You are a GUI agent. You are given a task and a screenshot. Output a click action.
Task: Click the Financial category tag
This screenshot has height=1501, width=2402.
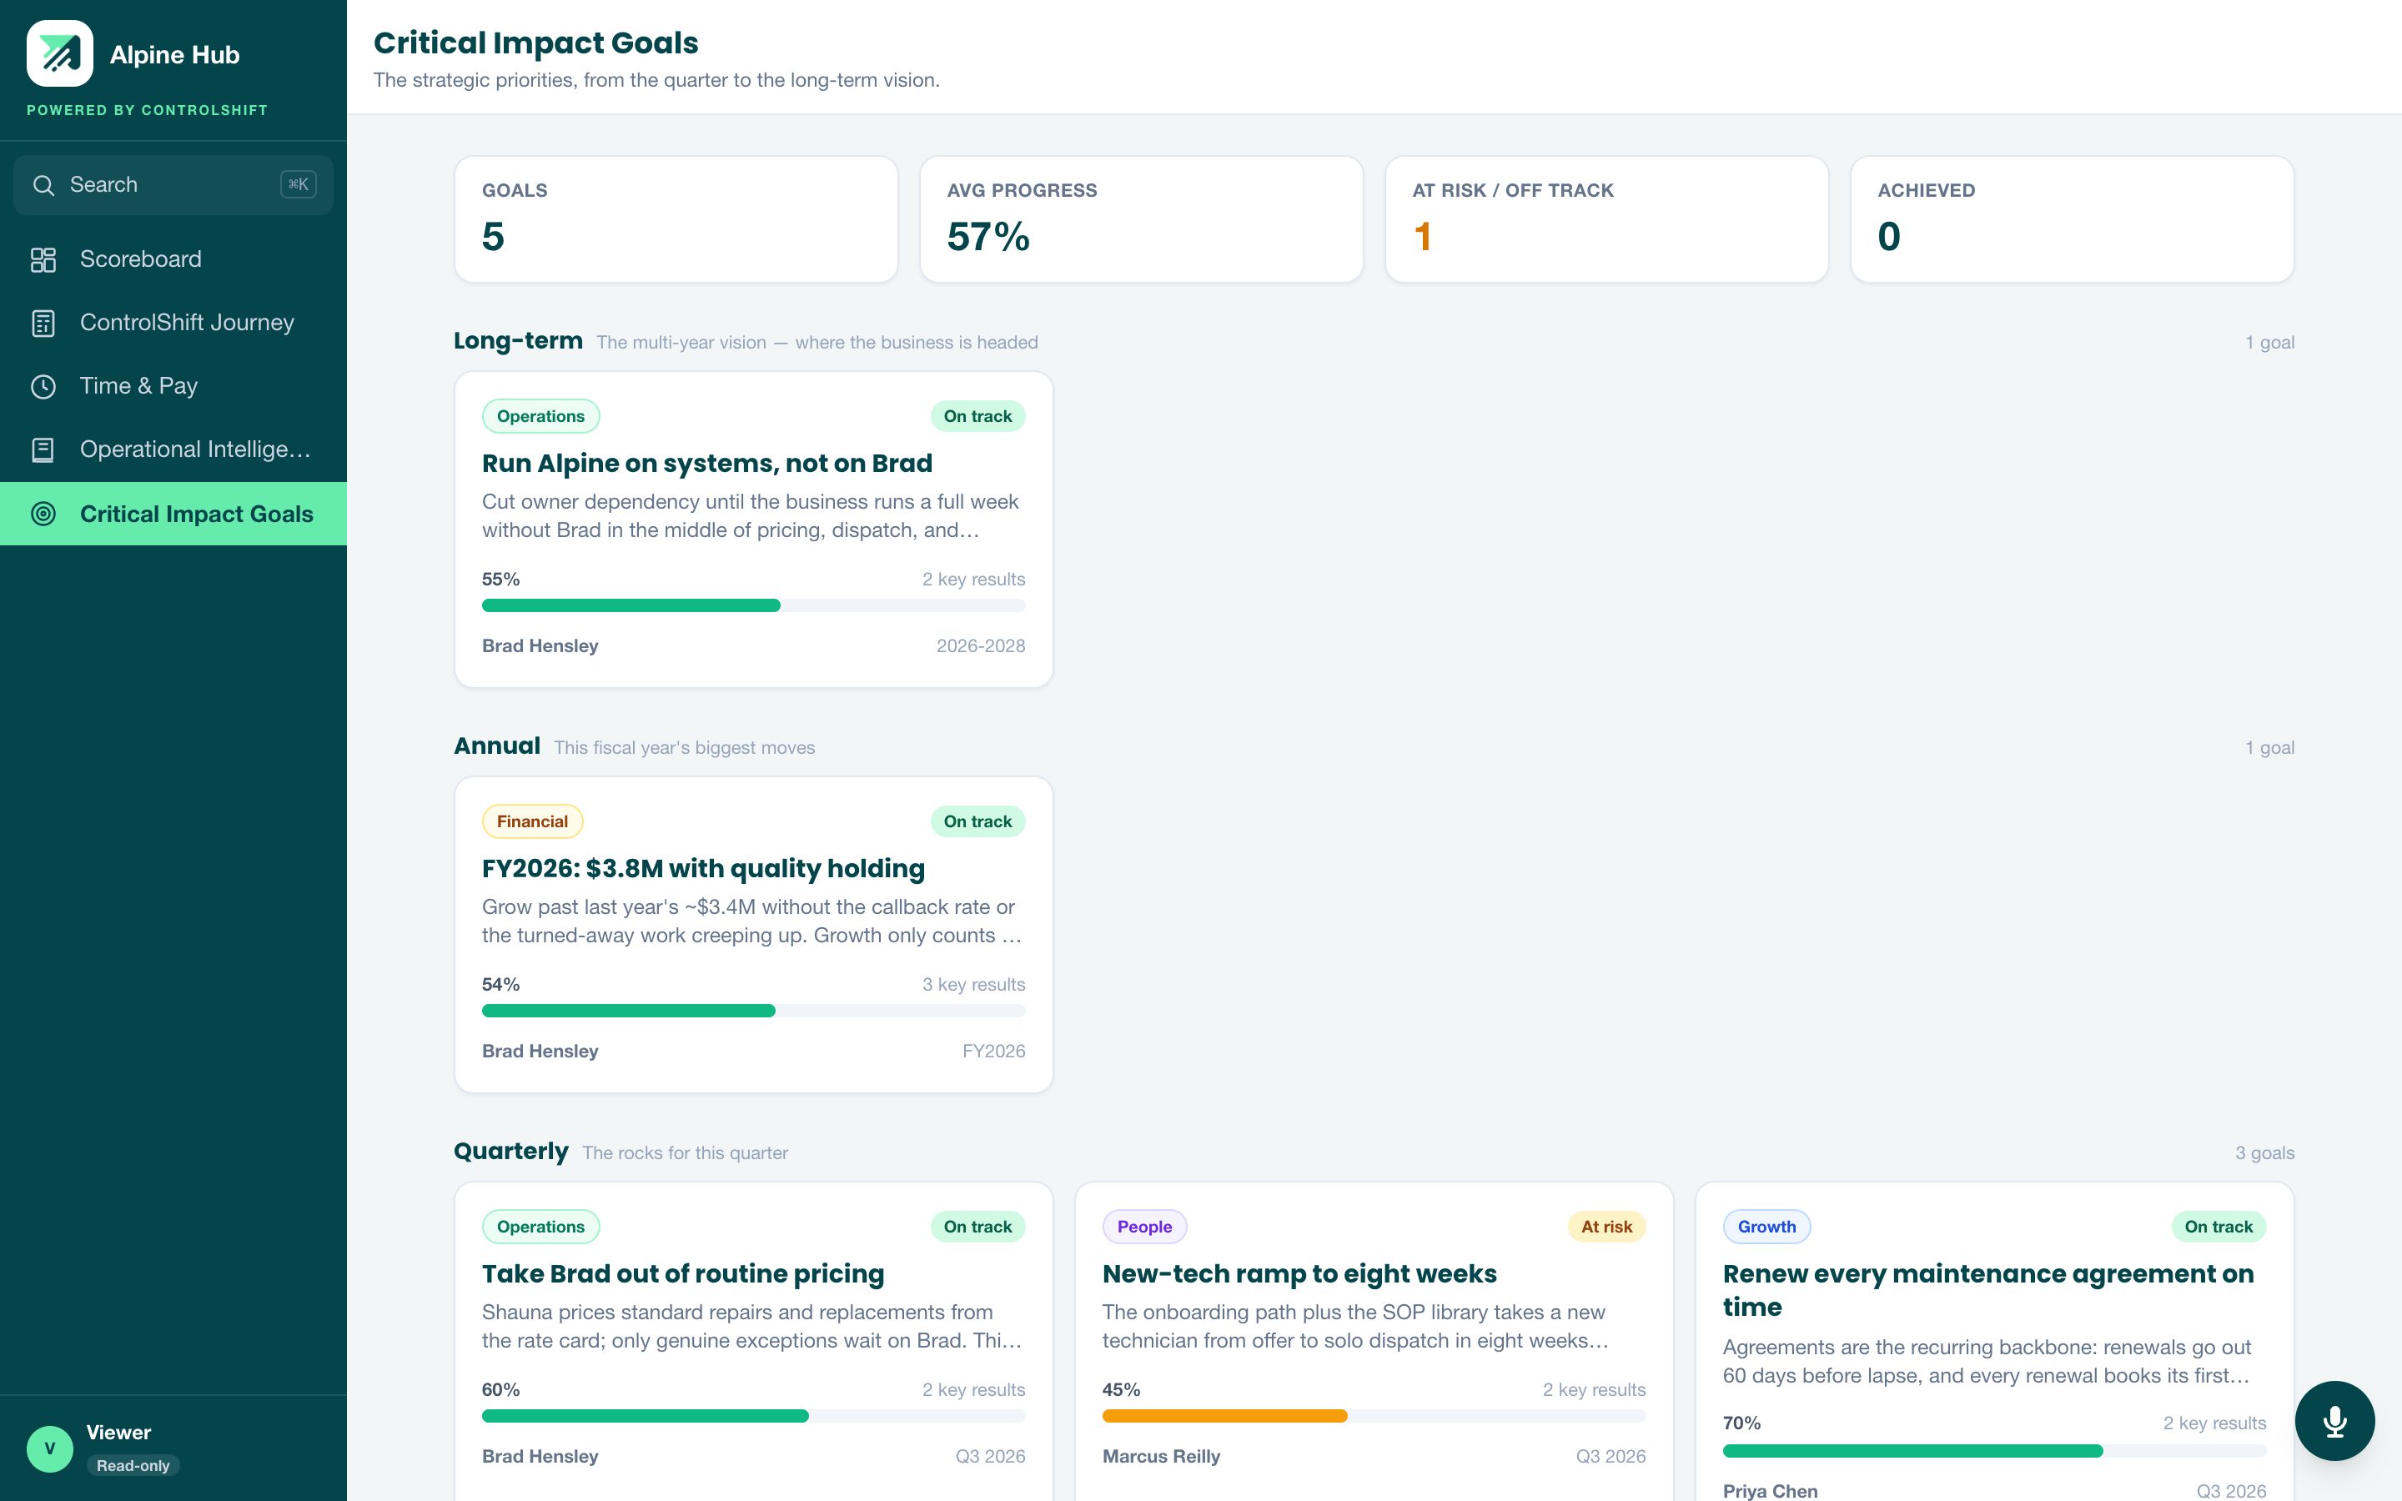tap(532, 821)
